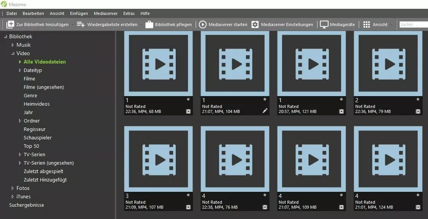This screenshot has height=219, width=428.
Task: Open dropdown arrow next to Wiedergabeliste erstellen
Action: click(141, 25)
